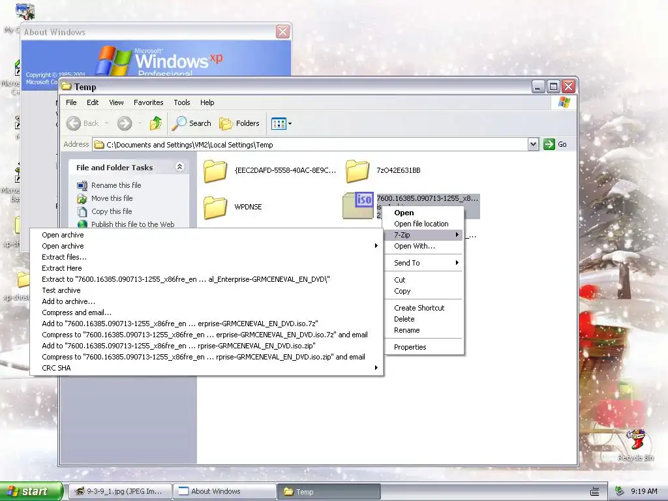
Task: Expand the CRC SHA submenu
Action: [x=206, y=368]
